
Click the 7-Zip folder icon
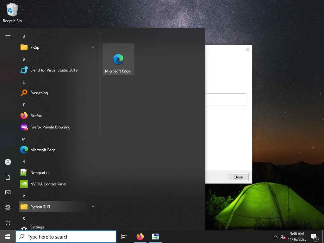[x=24, y=47]
